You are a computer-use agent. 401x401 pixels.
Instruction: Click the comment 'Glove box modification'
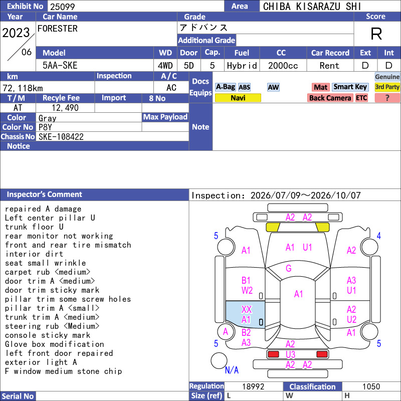click(55, 344)
